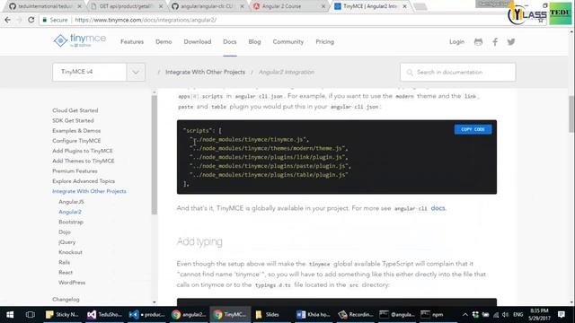
Task: Open the Pricing page
Action: [x=325, y=42]
